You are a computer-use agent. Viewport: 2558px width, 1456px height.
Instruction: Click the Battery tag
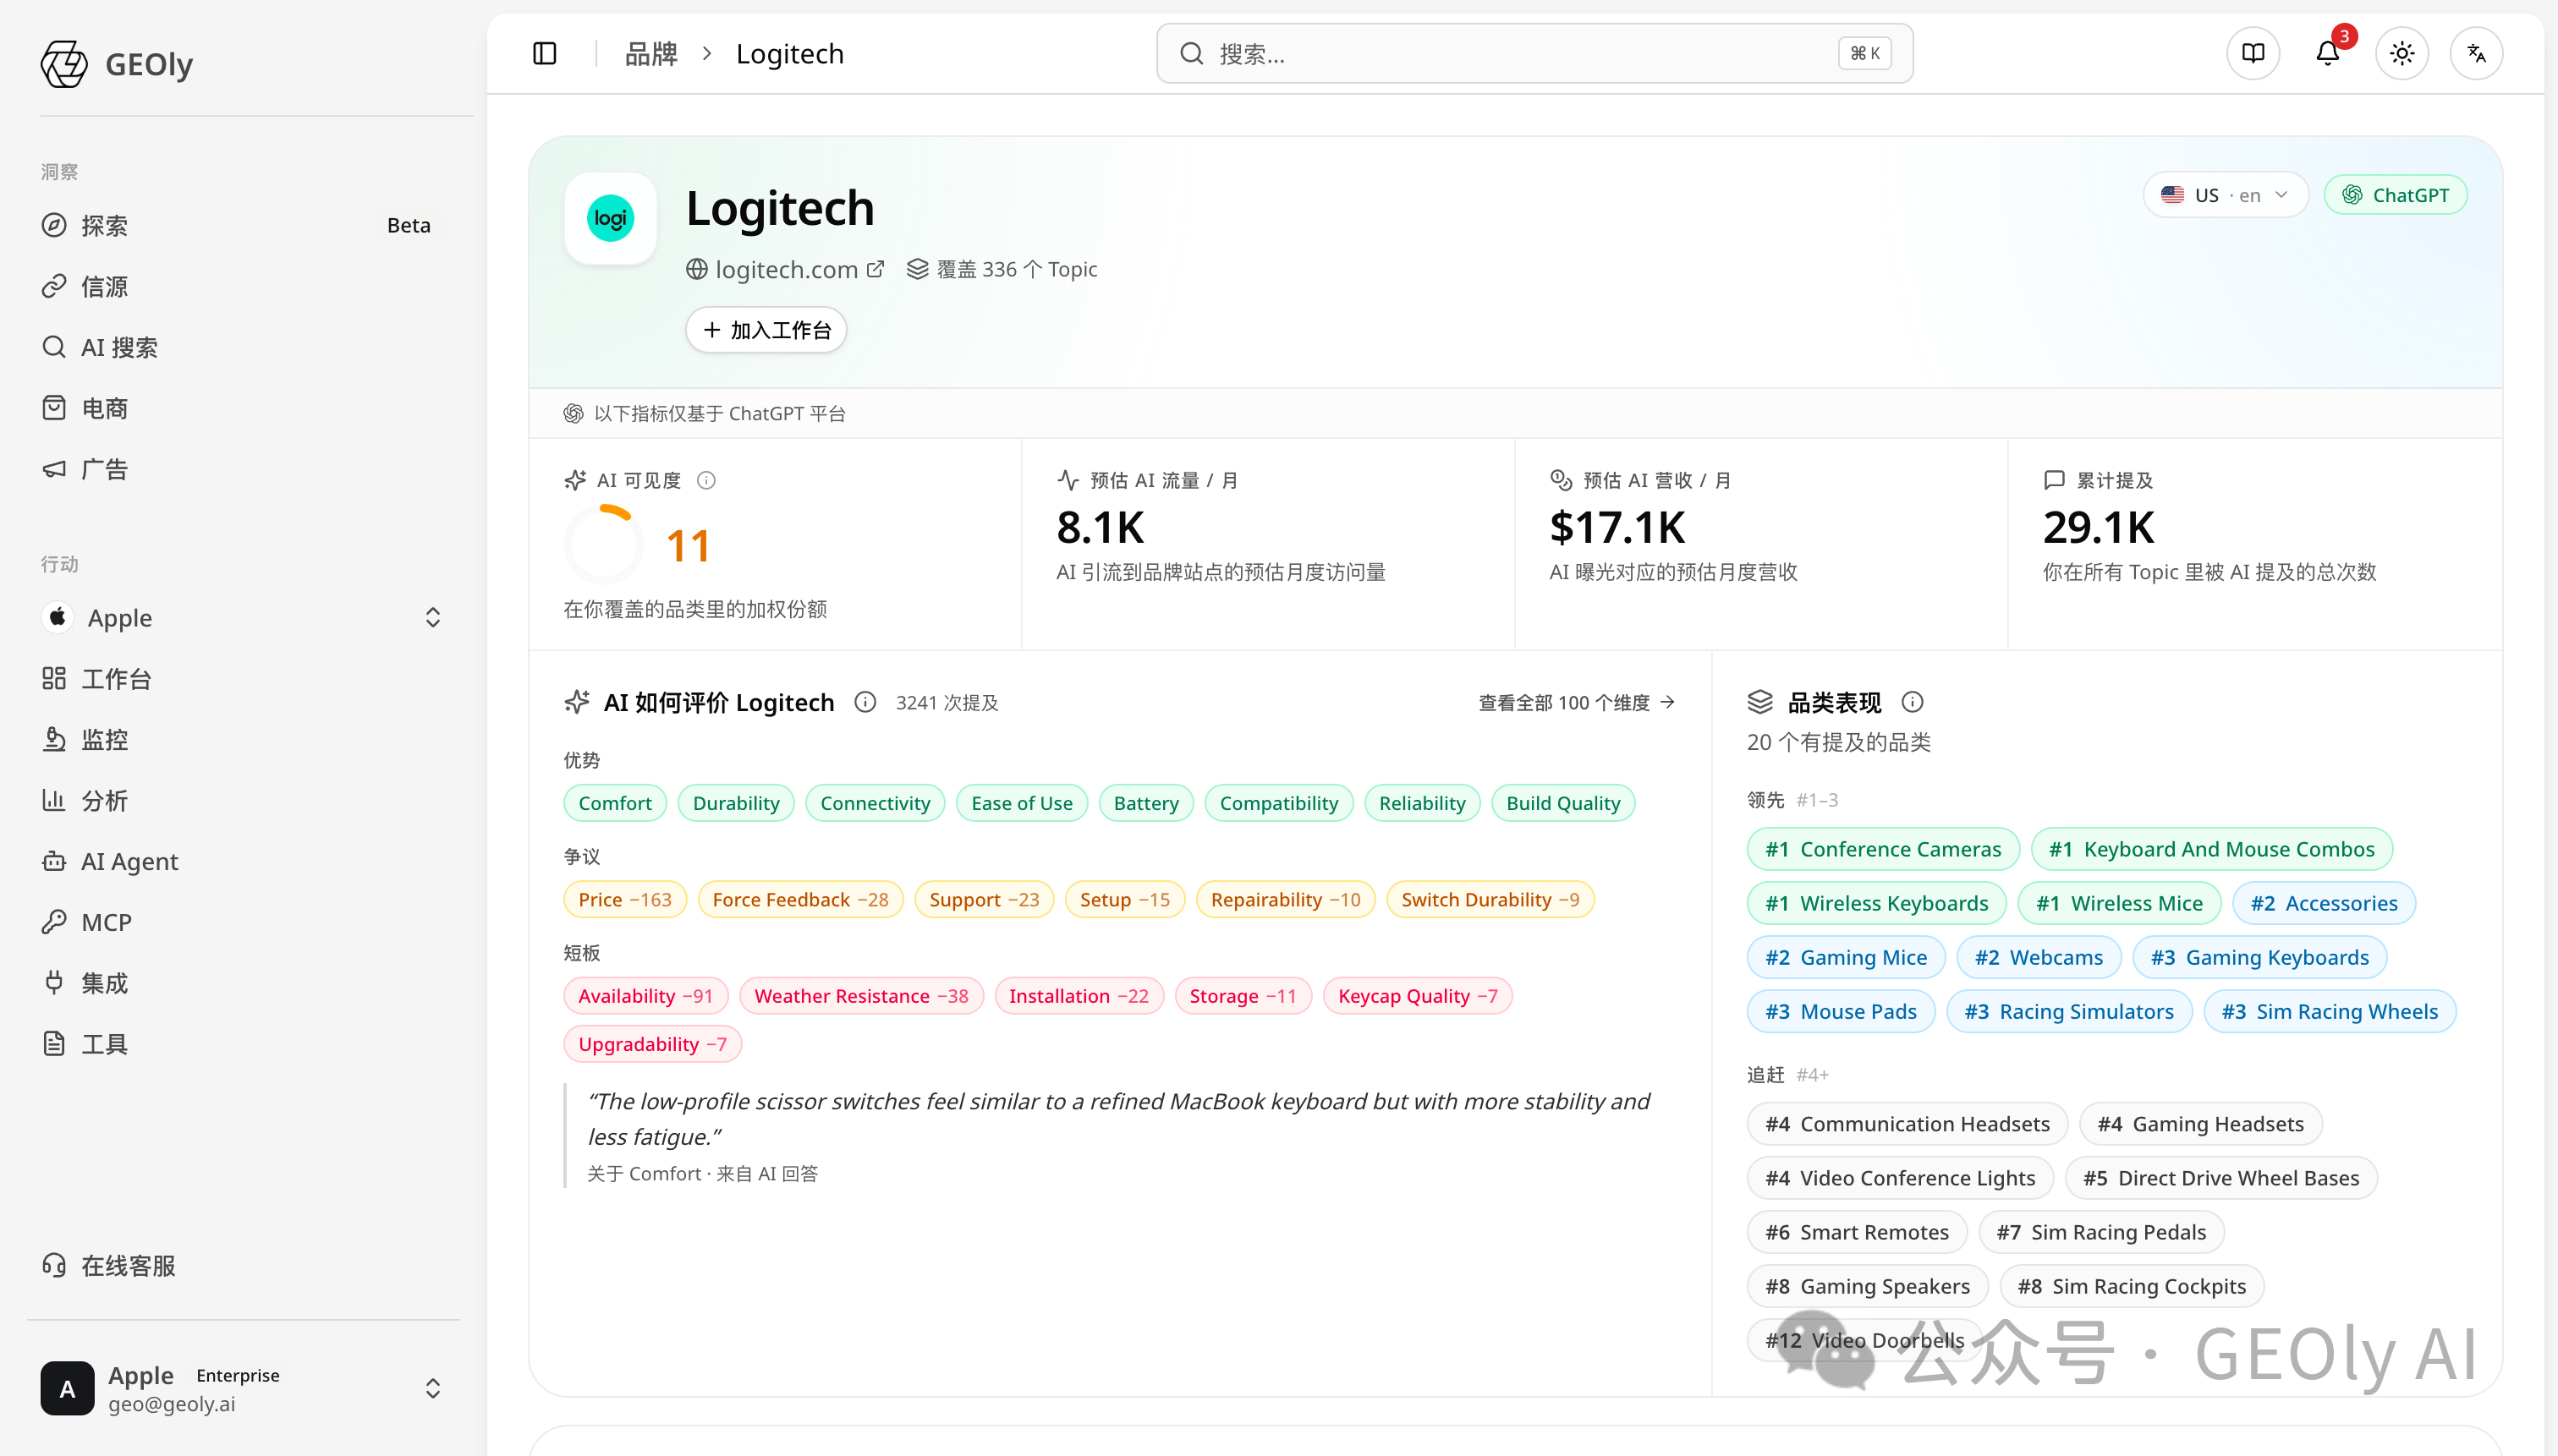click(1145, 803)
